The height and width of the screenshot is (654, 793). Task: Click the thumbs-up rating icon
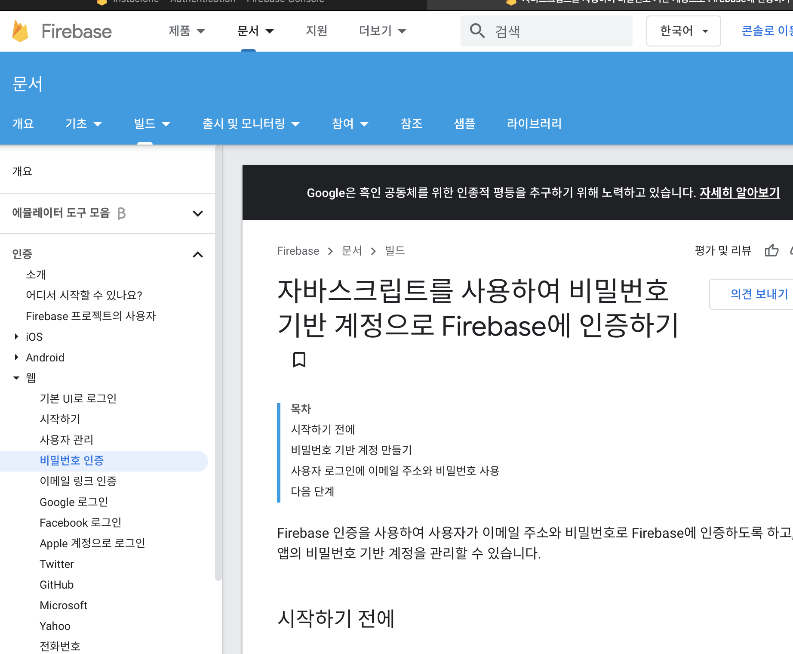pos(771,250)
